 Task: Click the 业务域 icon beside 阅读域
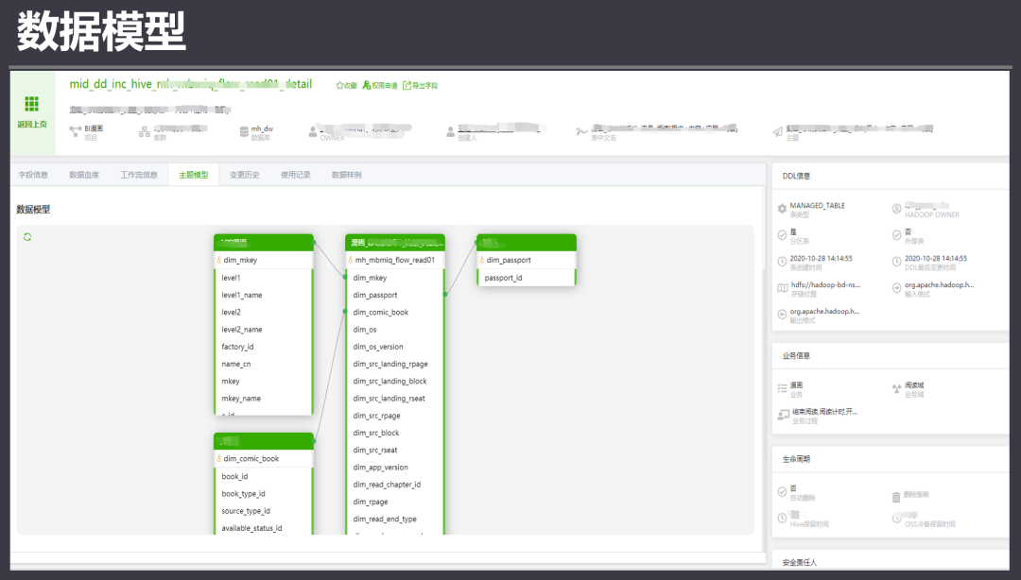click(x=896, y=388)
